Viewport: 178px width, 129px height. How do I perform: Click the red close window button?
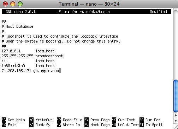(x=5, y=4)
